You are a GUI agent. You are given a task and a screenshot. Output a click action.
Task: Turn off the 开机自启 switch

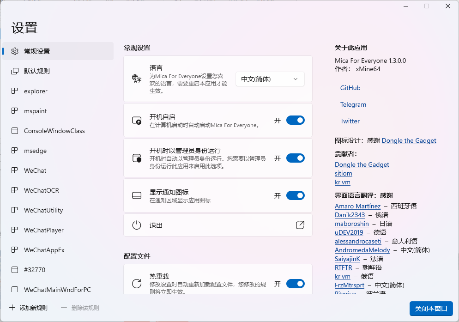(296, 120)
